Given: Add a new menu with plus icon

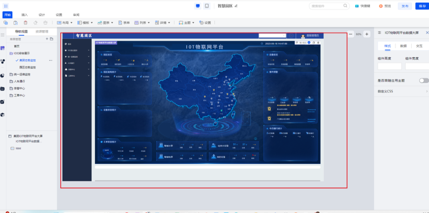Looking at the screenshot, I should click(47, 39).
